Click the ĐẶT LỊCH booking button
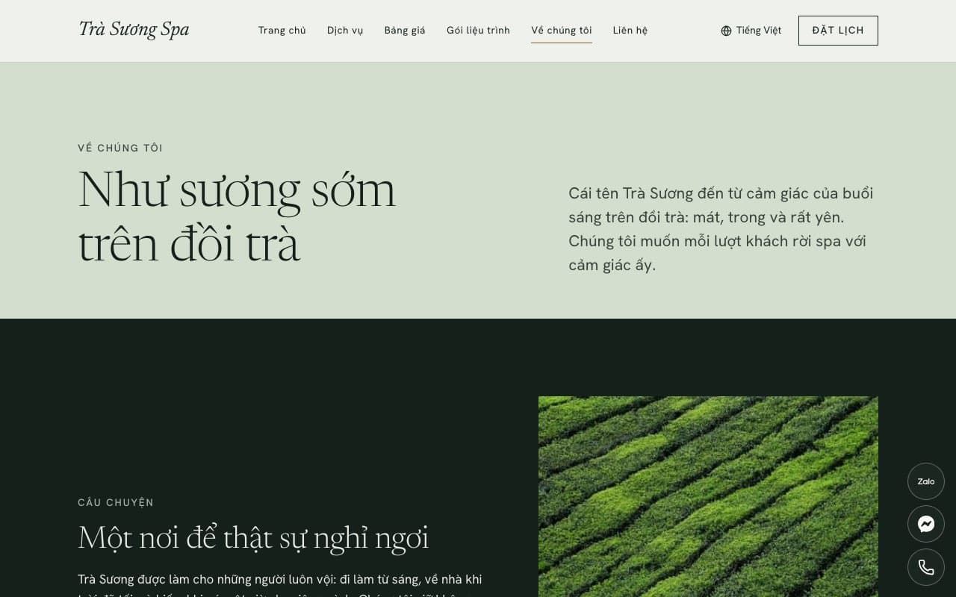956x597 pixels. pyautogui.click(x=838, y=31)
